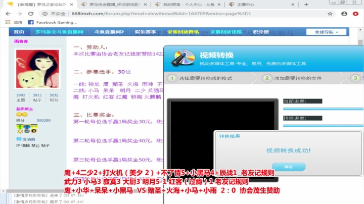The image size is (364, 204).
Task: Confirm the 转换结果 dialog with 确定
Action: point(289,167)
